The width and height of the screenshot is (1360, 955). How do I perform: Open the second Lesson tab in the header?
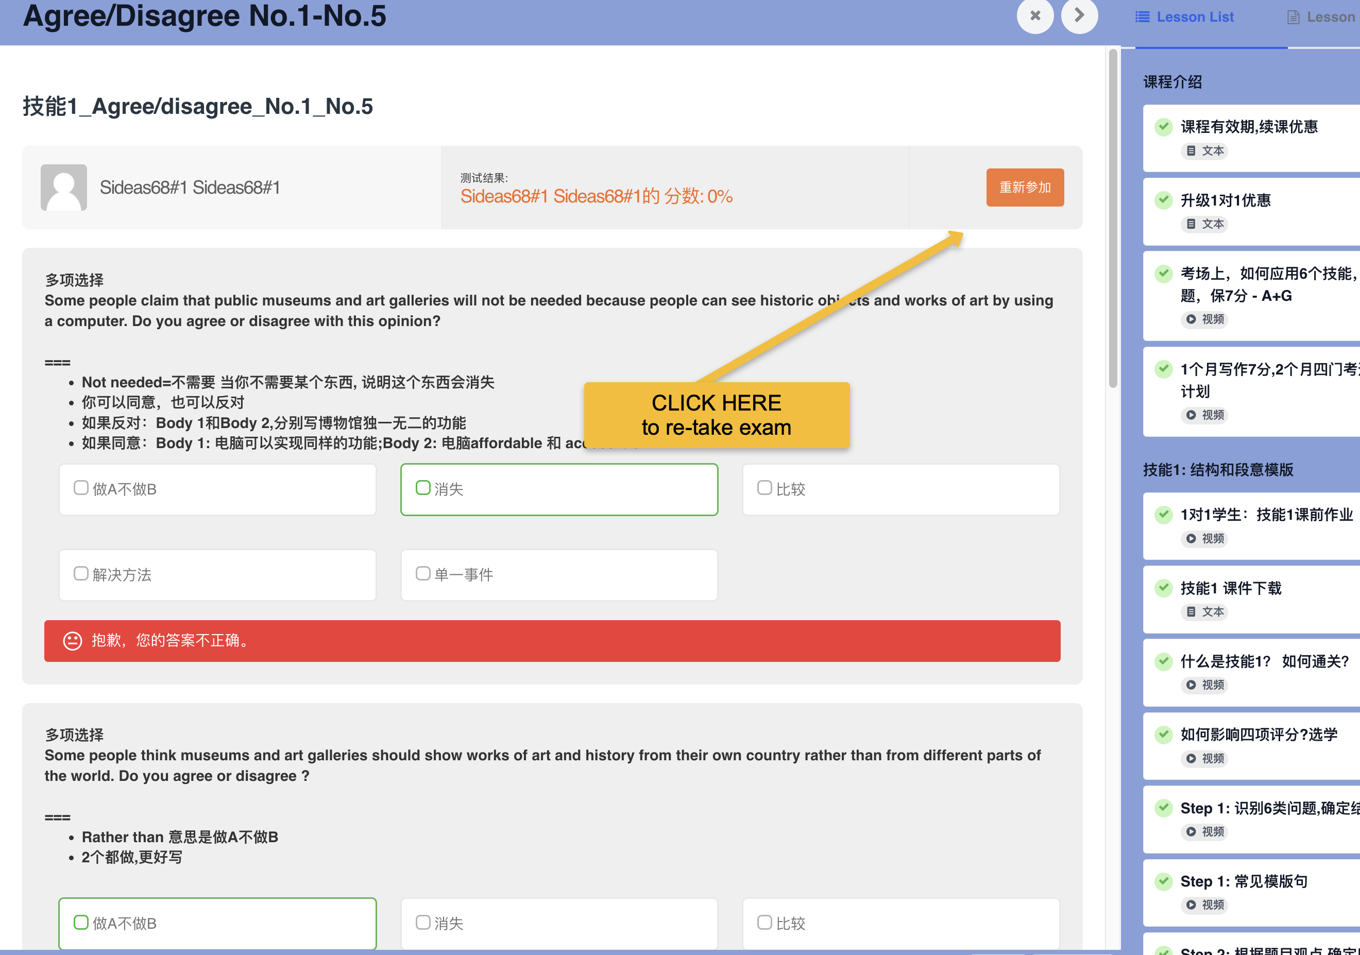point(1324,17)
